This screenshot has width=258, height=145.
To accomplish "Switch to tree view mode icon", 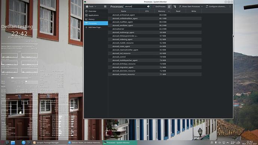I will click(175, 6).
